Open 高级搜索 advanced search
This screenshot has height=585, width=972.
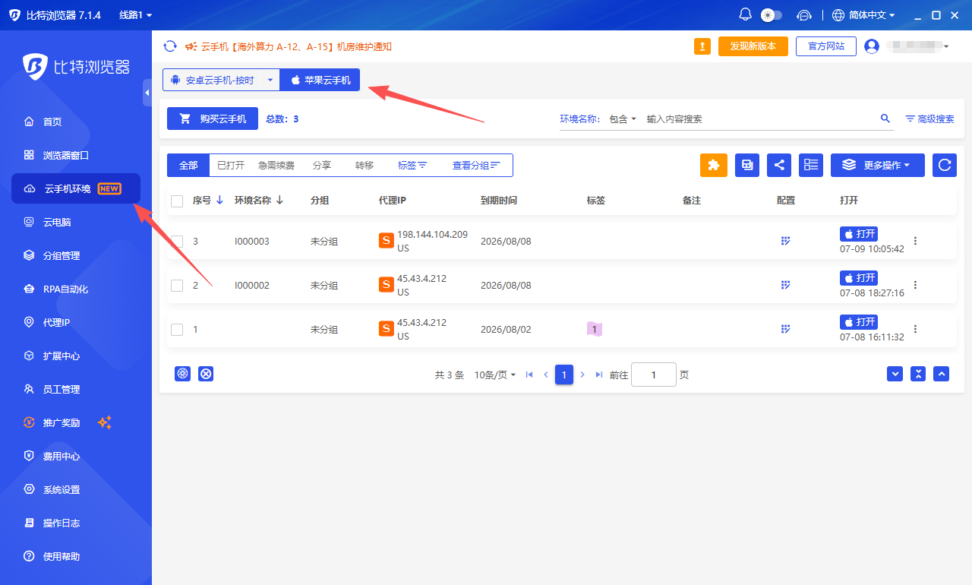pyautogui.click(x=929, y=119)
